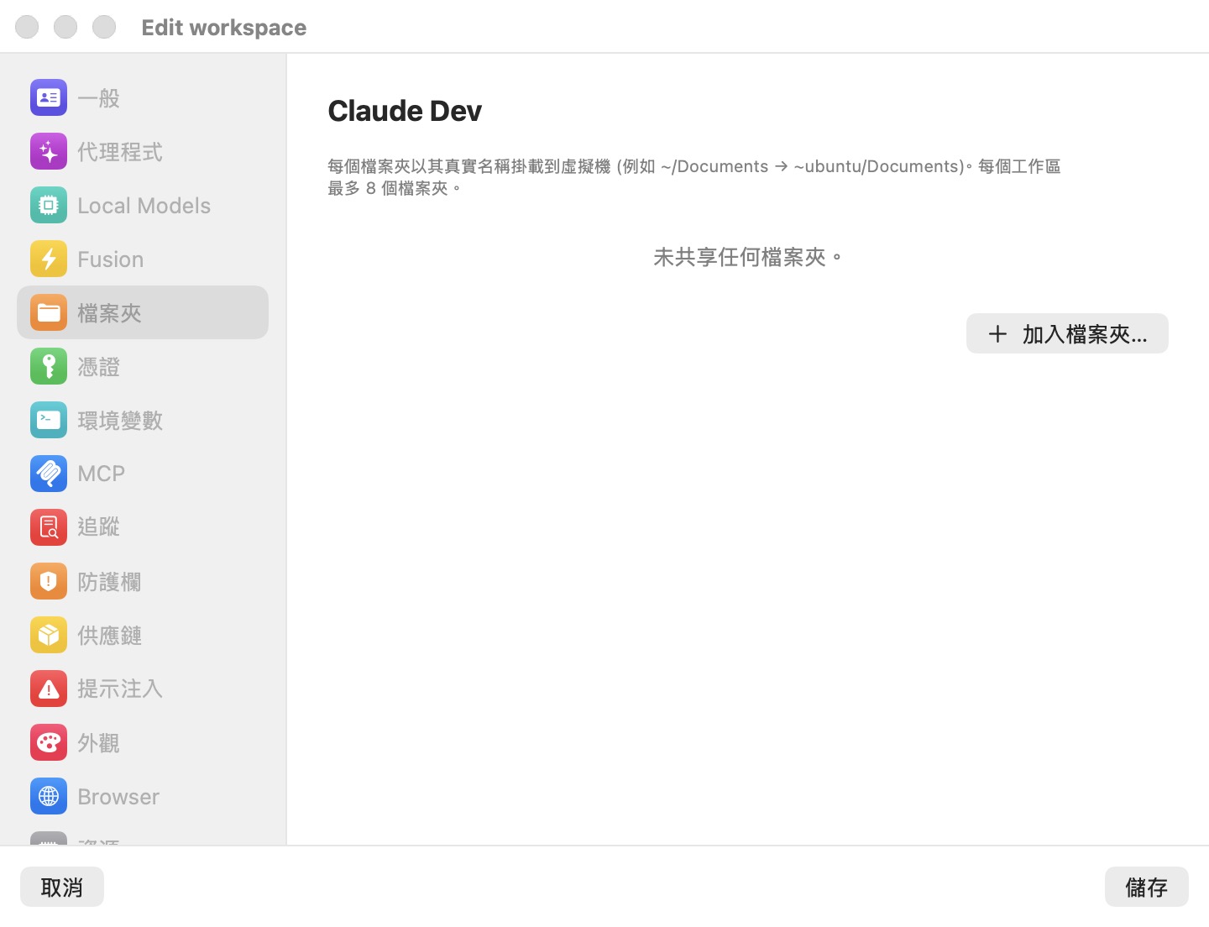Click the 加入檔案夾… button
Viewport: 1209px width, 927px height.
(1067, 333)
